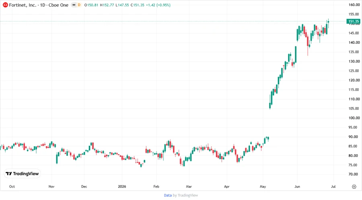Click the Fortinet red logo icon
Image resolution: width=362 pixels, height=200 pixels.
tap(5, 5)
